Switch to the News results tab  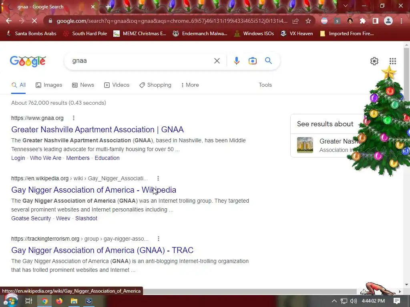(x=83, y=85)
